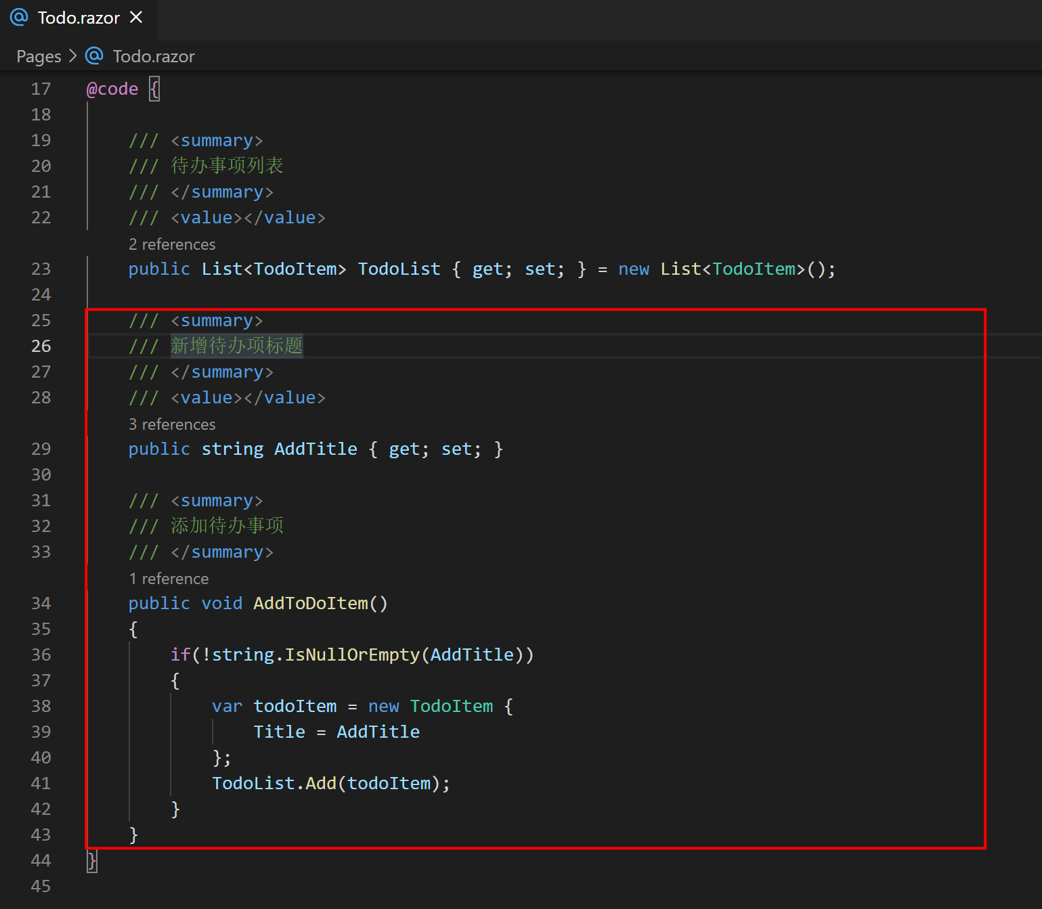
Task: Click line number 17 in gutter
Action: 41,89
